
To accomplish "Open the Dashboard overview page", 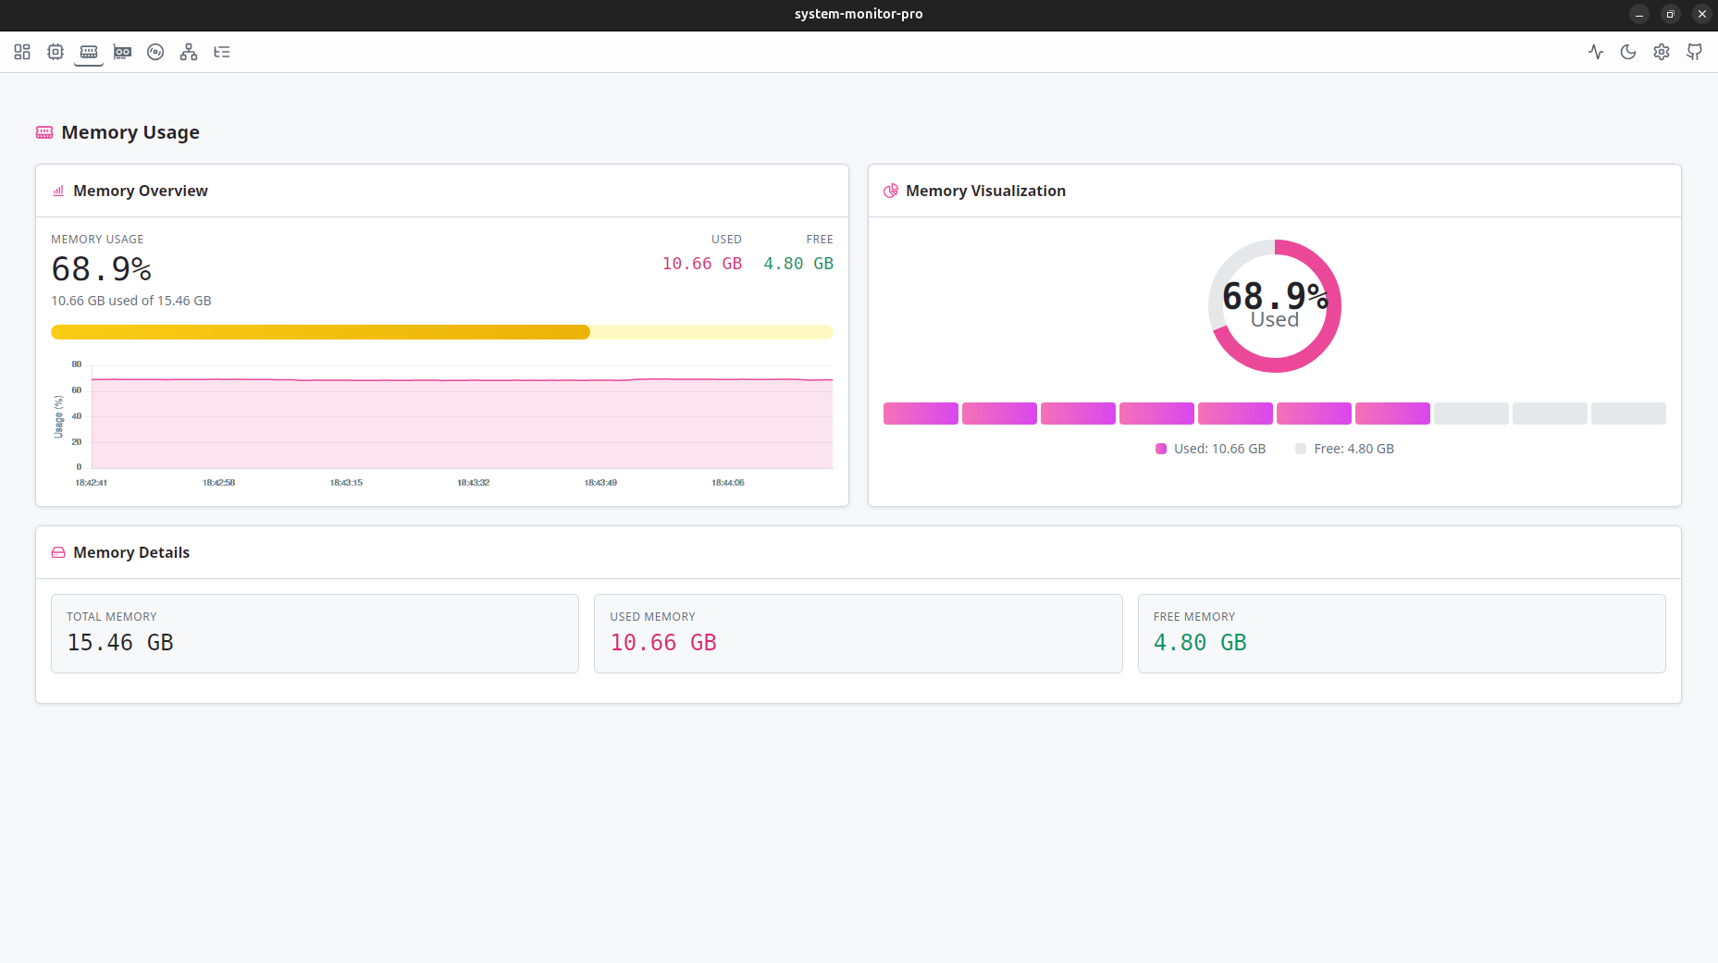I will point(22,52).
